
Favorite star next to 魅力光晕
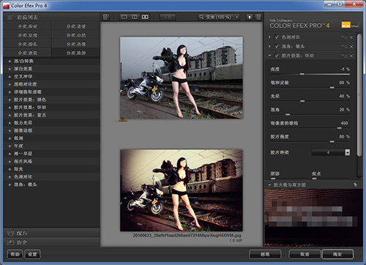[x=10, y=123]
